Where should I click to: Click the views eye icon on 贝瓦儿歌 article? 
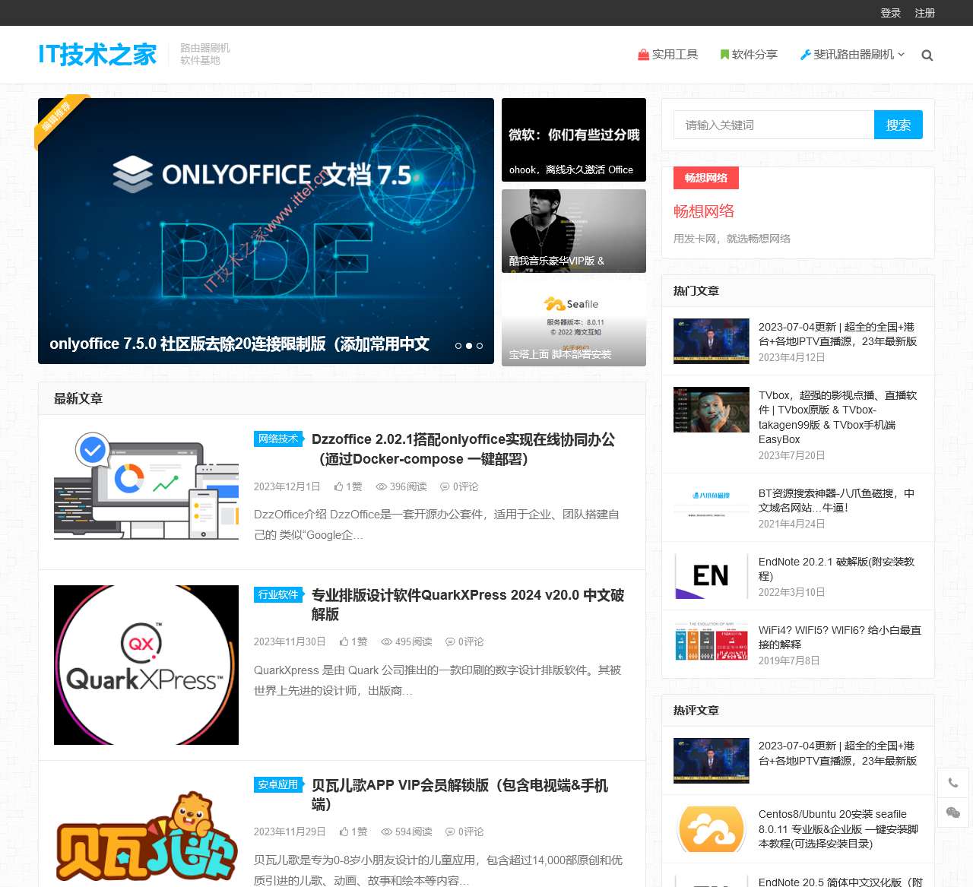point(387,832)
